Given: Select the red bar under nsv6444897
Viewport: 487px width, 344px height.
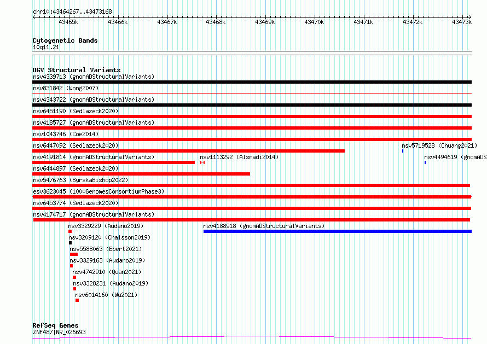Looking at the screenshot, I should tap(141, 174).
